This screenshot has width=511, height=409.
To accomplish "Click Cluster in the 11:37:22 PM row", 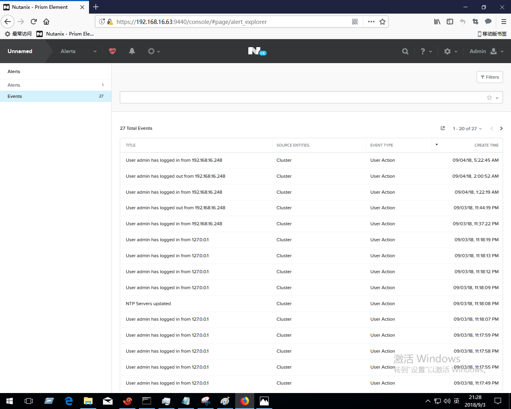I will pos(284,224).
